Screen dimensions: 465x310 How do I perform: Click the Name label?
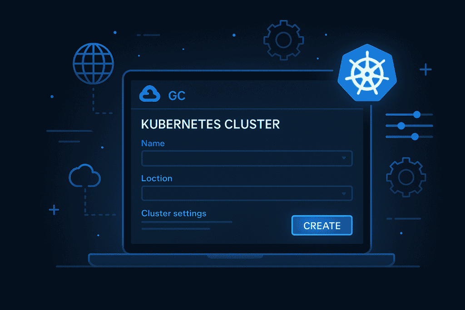[153, 143]
